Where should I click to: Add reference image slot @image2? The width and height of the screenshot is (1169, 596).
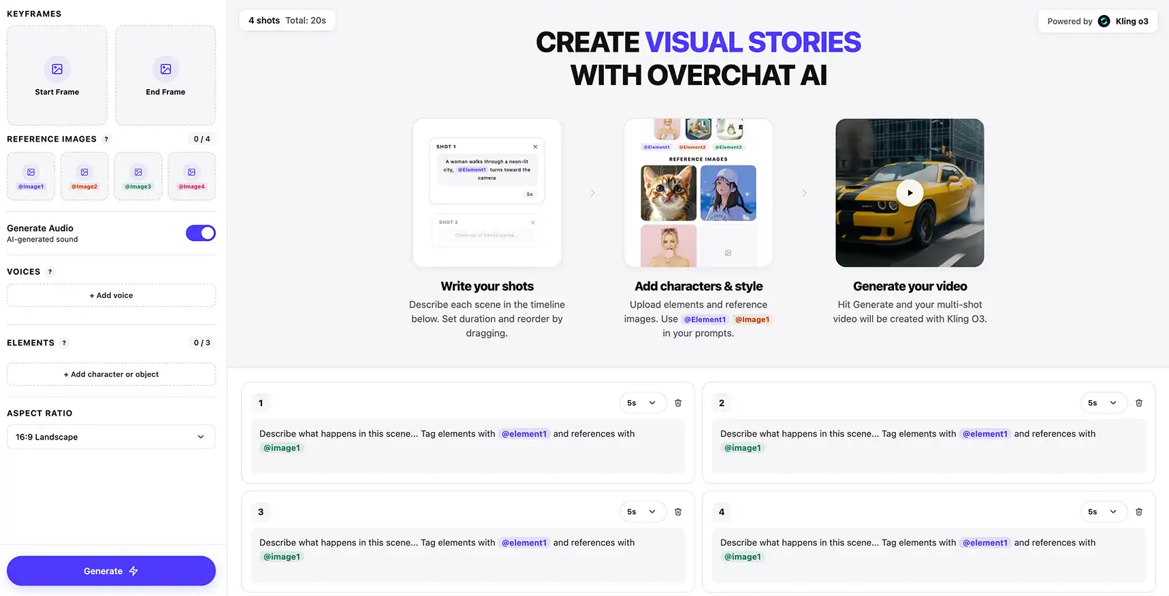tap(84, 176)
